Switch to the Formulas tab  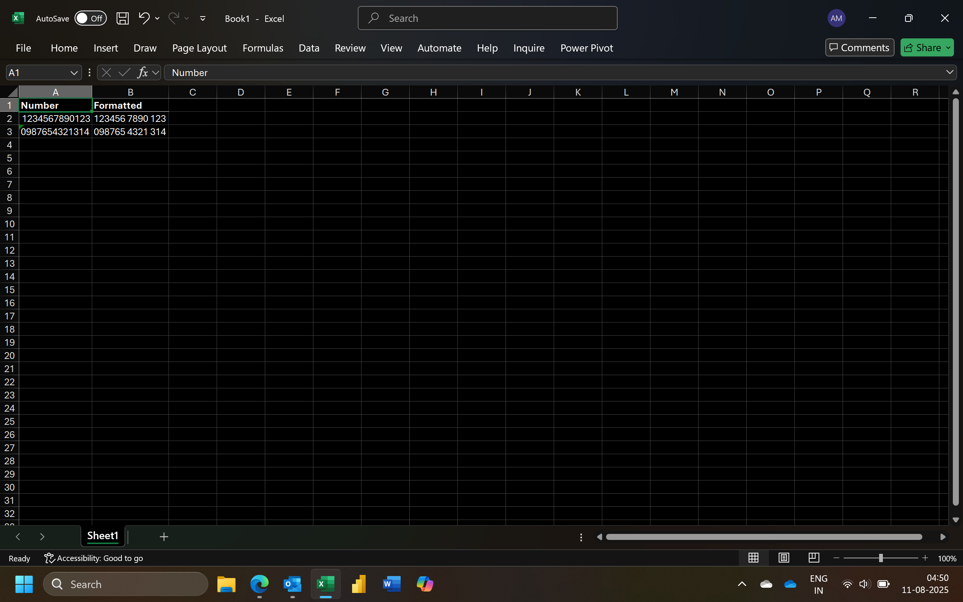point(263,48)
